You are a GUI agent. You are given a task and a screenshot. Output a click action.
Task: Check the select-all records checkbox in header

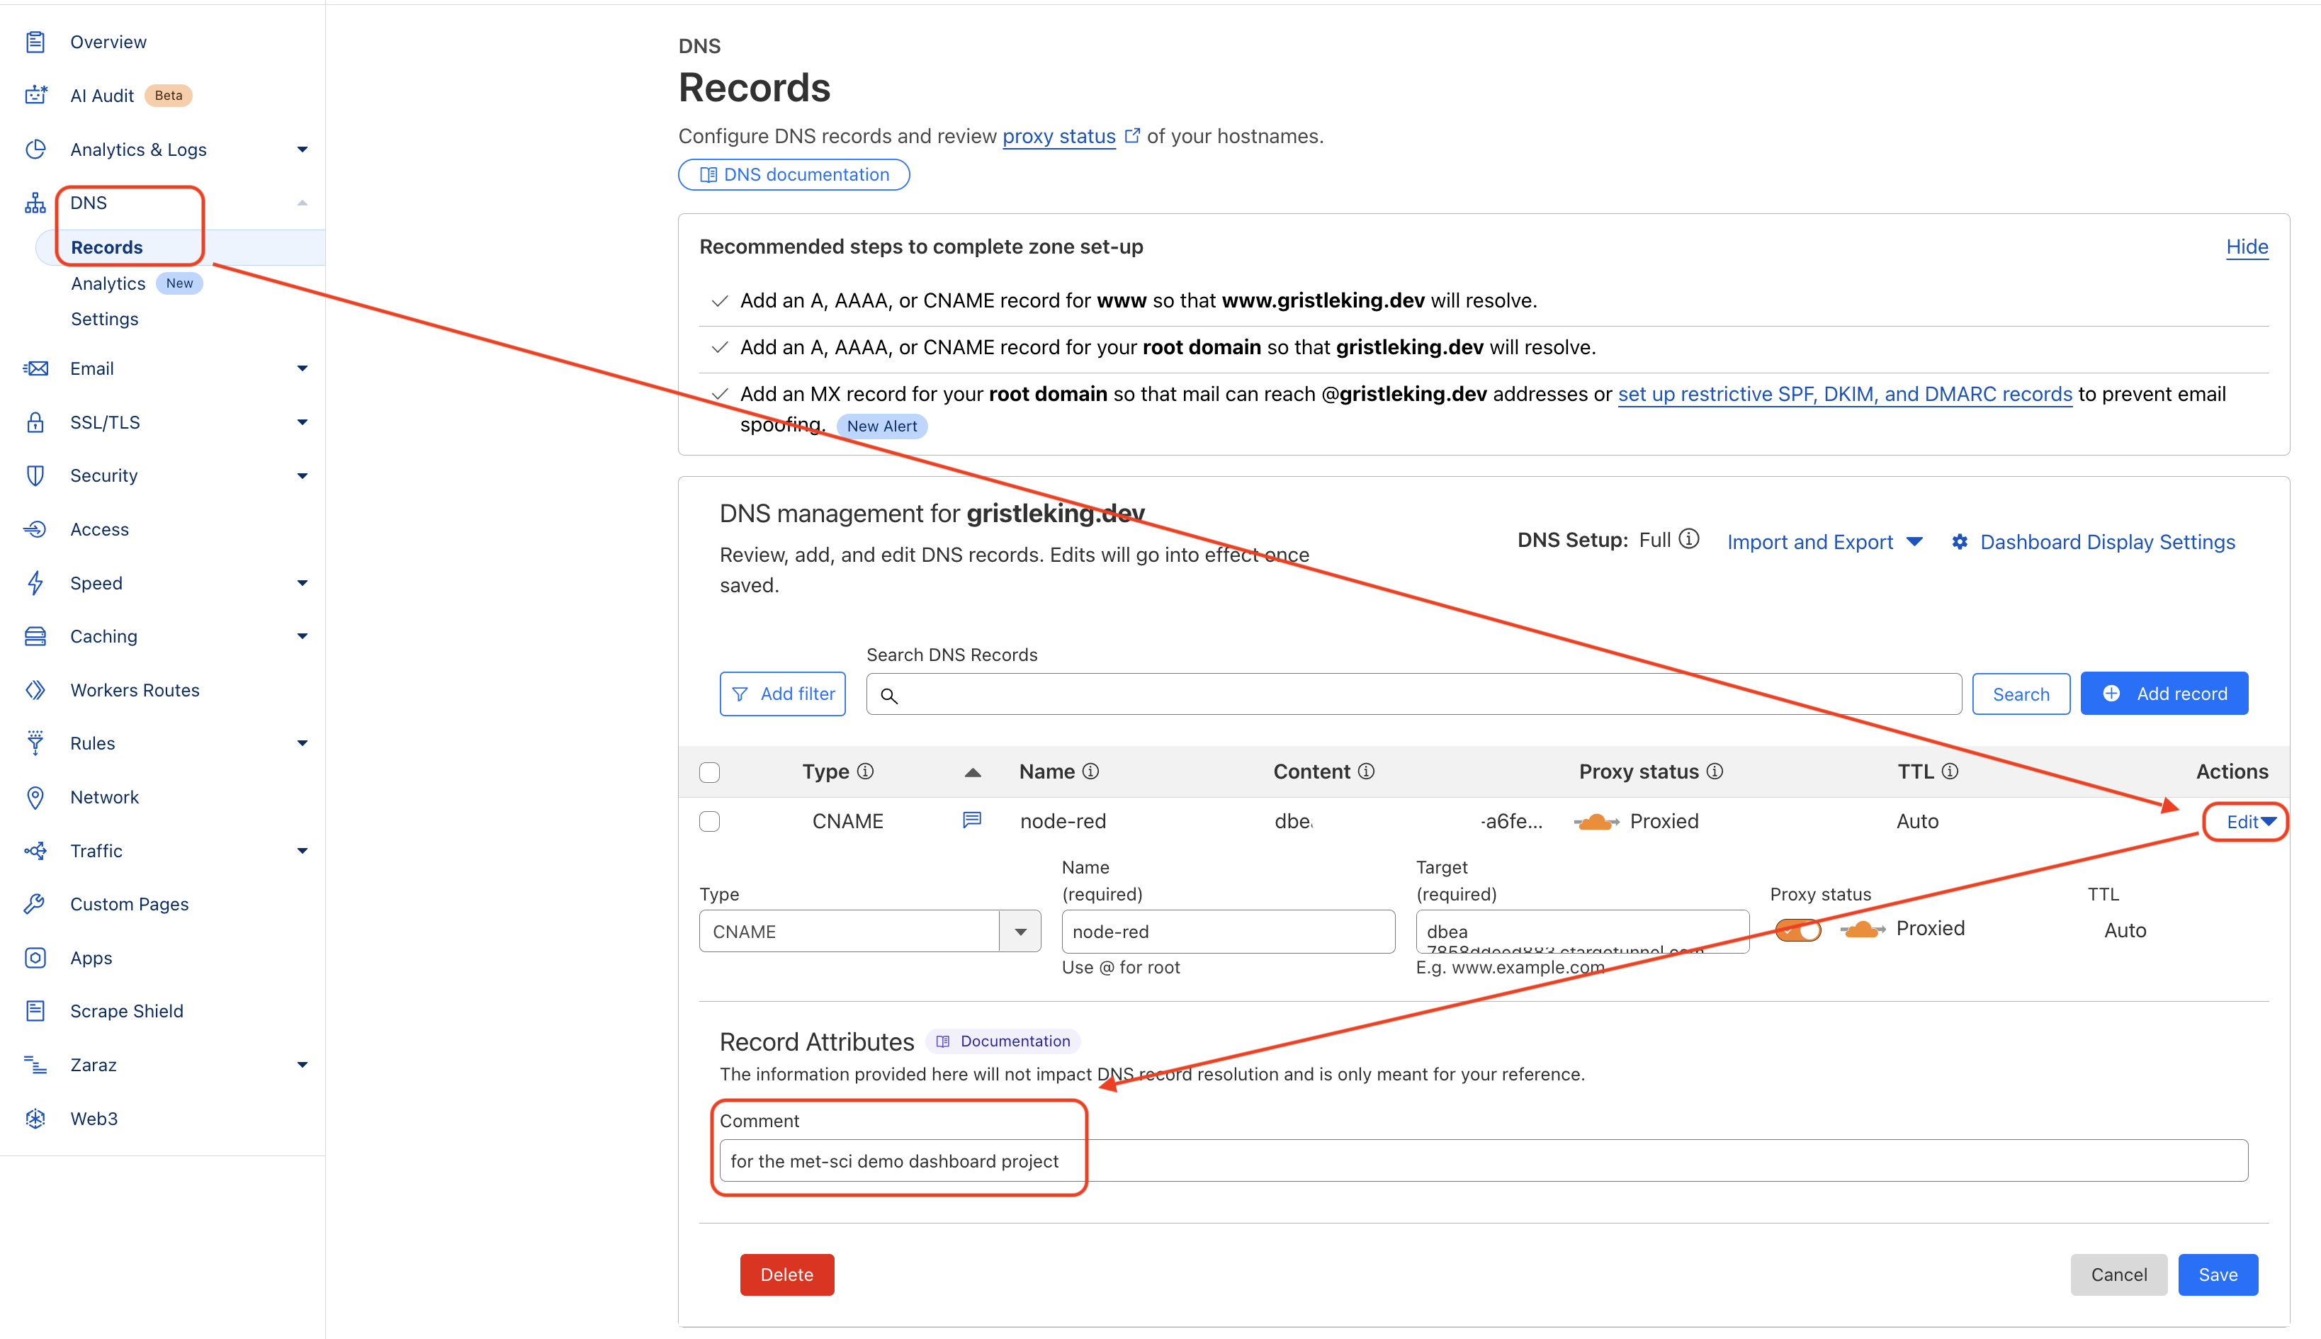pos(710,772)
